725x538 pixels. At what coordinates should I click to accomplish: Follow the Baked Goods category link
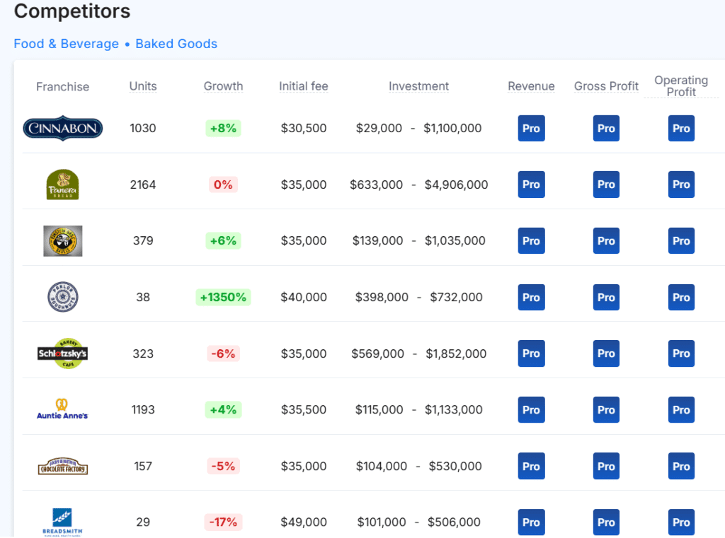click(x=176, y=44)
